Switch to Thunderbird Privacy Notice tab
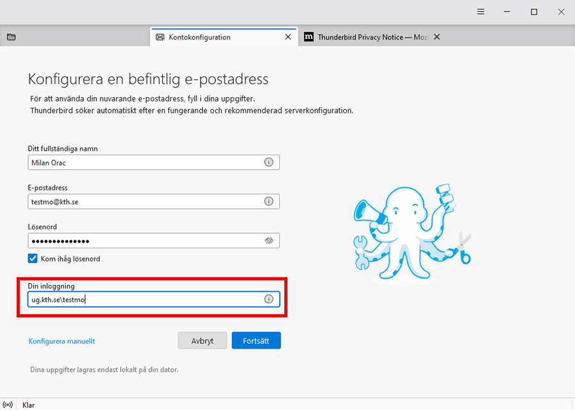Screen dimensions: 575x410 click(x=364, y=37)
